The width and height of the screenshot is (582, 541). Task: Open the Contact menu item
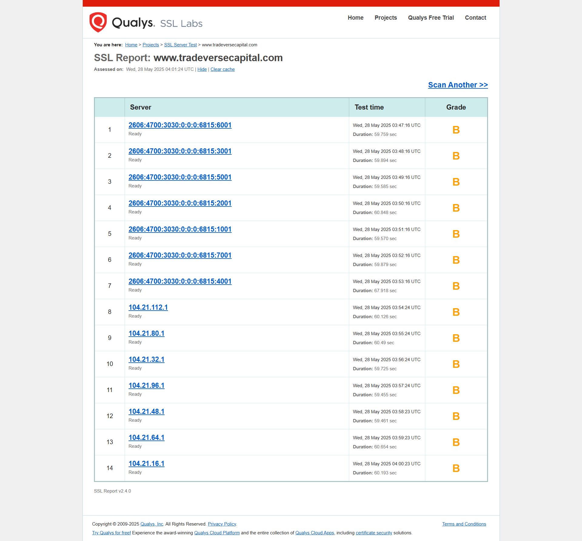click(475, 18)
